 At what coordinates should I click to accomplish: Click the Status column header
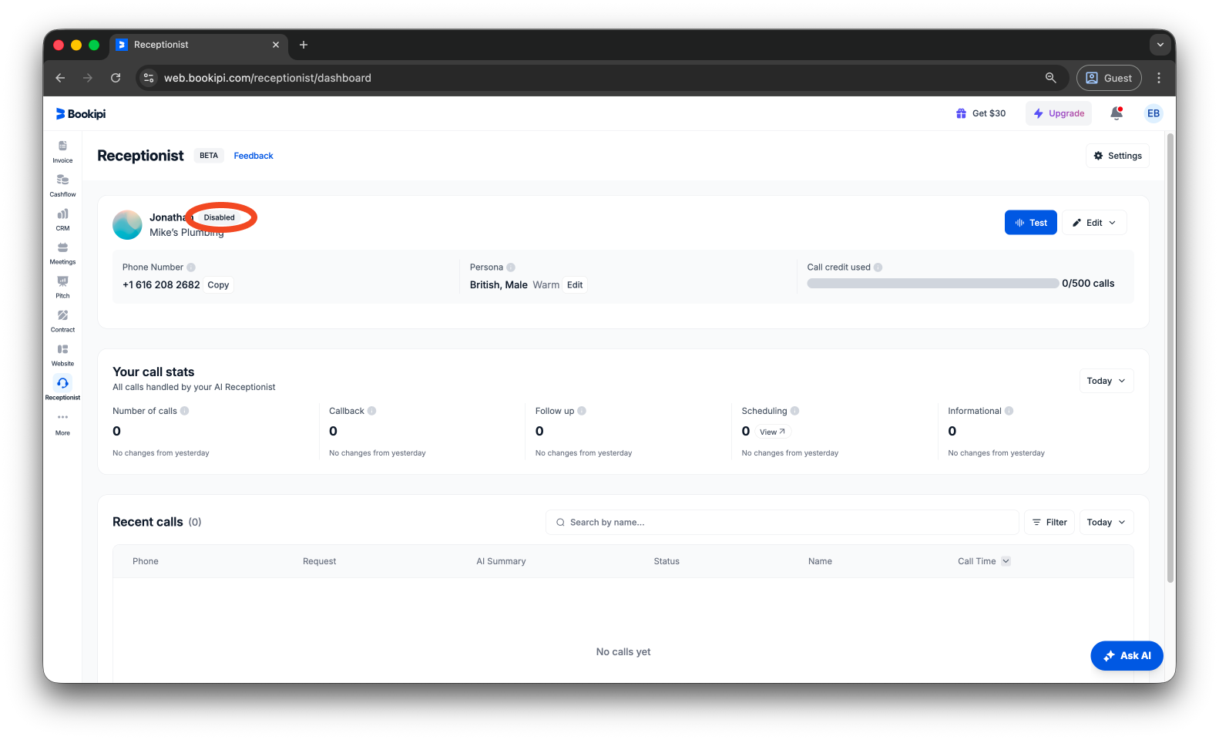pos(667,561)
